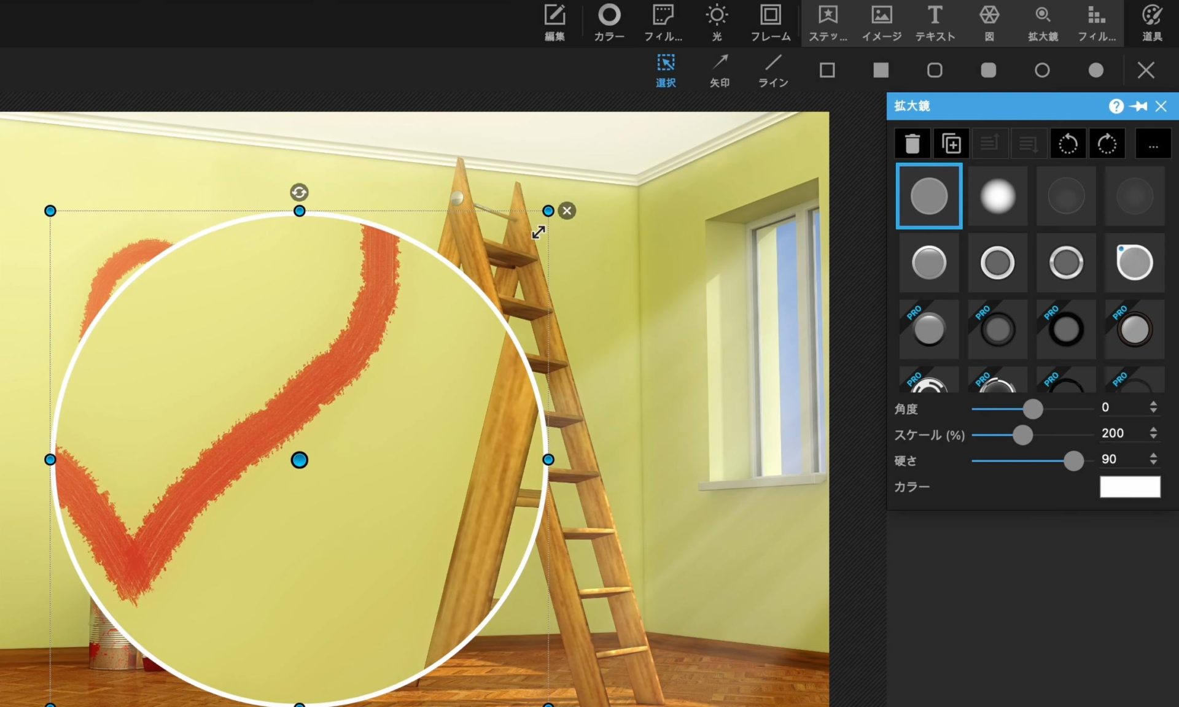The height and width of the screenshot is (707, 1179).
Task: Decrease スケール value with down stepper arrow
Action: [1153, 437]
